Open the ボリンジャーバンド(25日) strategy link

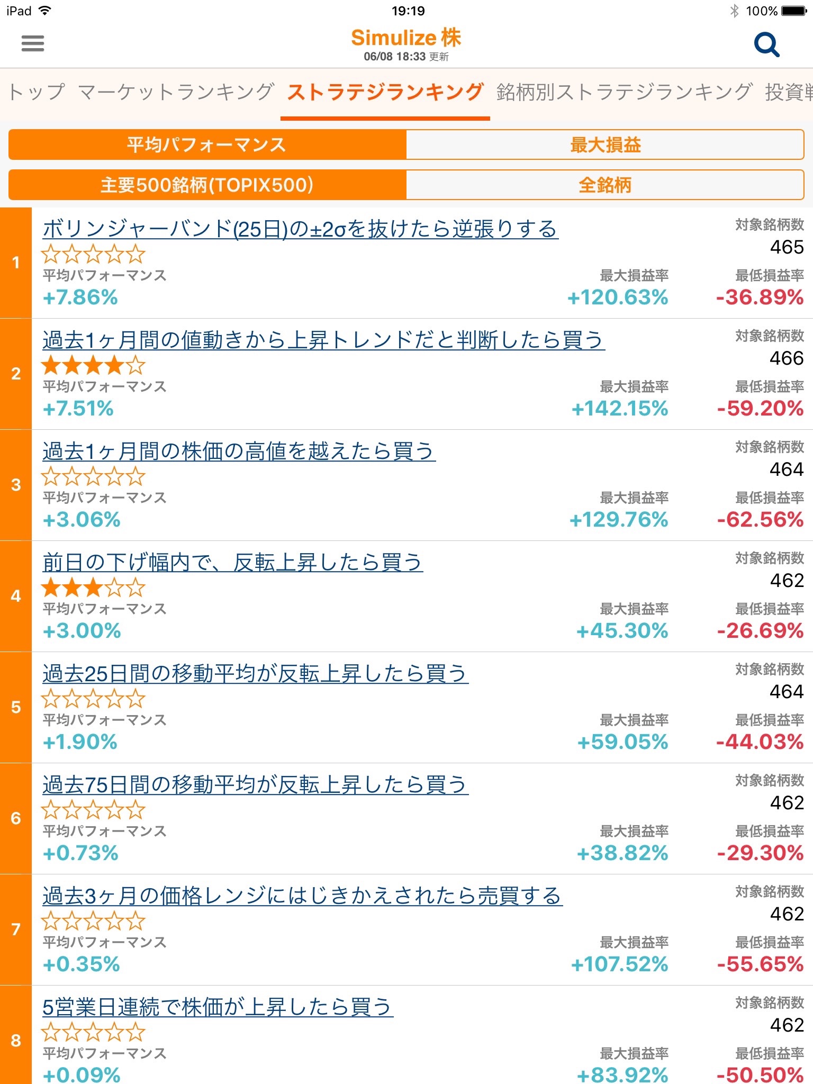tap(300, 229)
